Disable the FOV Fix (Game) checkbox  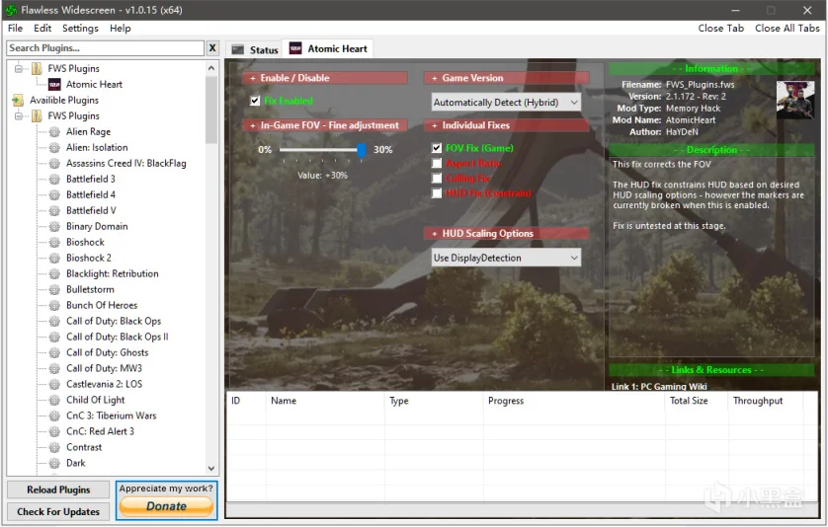click(438, 148)
